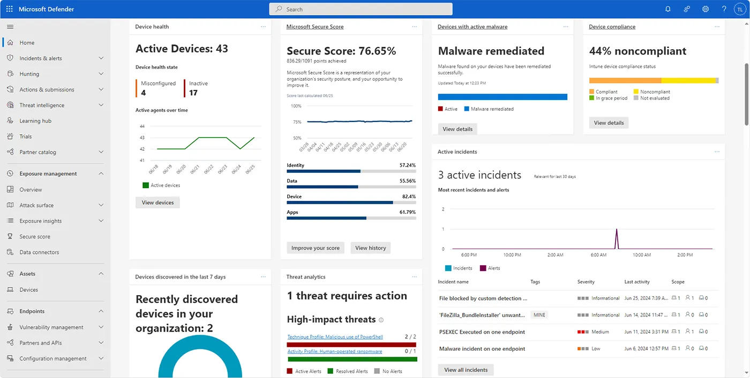Click the View history button
This screenshot has height=378, width=750.
[x=371, y=248]
